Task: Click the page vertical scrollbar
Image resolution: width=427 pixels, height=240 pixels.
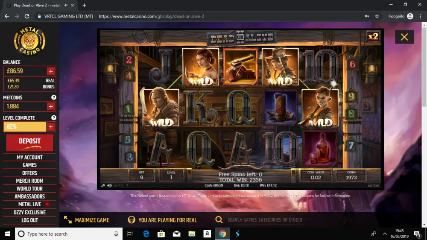Action: pyautogui.click(x=424, y=67)
